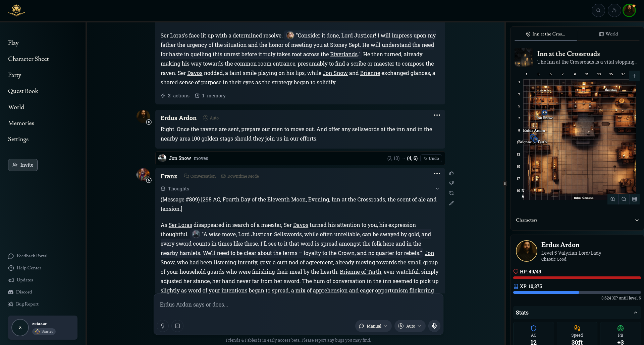Undo Jon Snow's move

click(431, 158)
